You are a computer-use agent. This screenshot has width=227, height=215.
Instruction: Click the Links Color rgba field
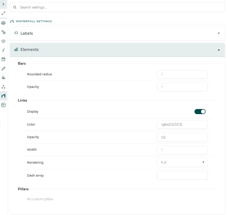click(182, 124)
